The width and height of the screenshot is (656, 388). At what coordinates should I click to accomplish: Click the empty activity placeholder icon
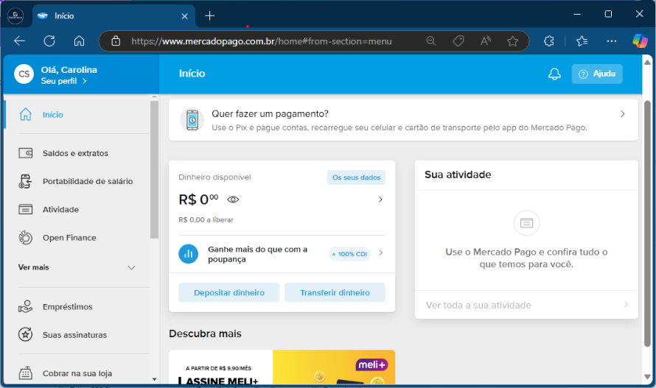pos(526,223)
